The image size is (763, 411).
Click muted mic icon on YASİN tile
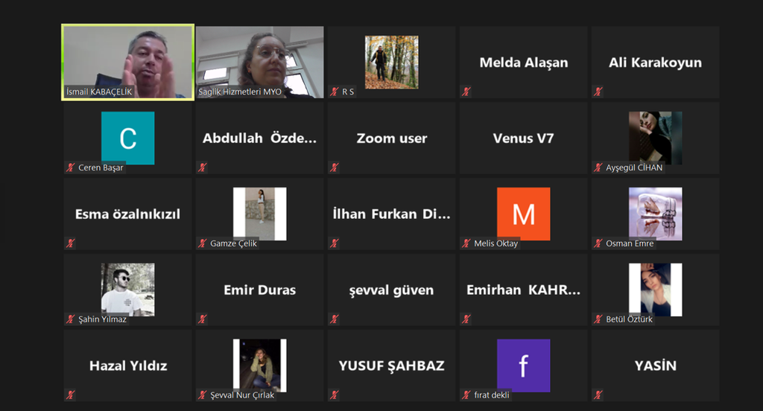(x=598, y=395)
